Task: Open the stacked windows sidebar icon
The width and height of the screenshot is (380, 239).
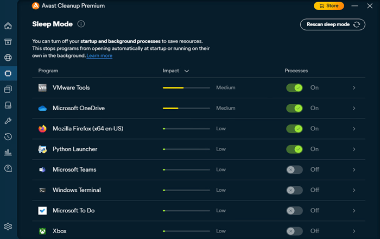Action: (8, 89)
